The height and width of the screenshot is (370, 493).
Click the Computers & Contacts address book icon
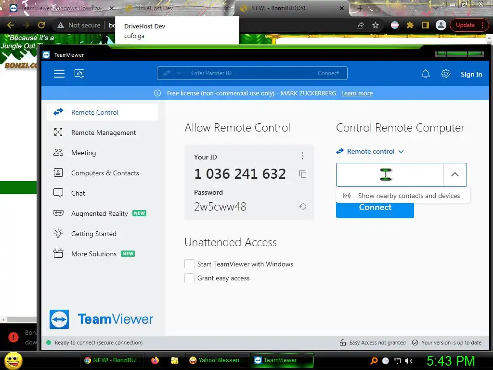point(58,172)
